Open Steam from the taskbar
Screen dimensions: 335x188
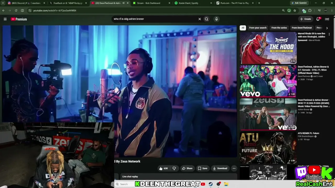(x=210, y=184)
